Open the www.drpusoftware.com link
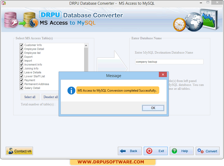 coord(111,162)
